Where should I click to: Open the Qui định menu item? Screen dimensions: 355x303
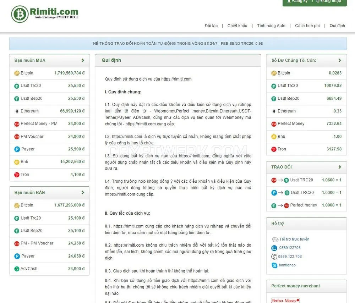coord(337,26)
